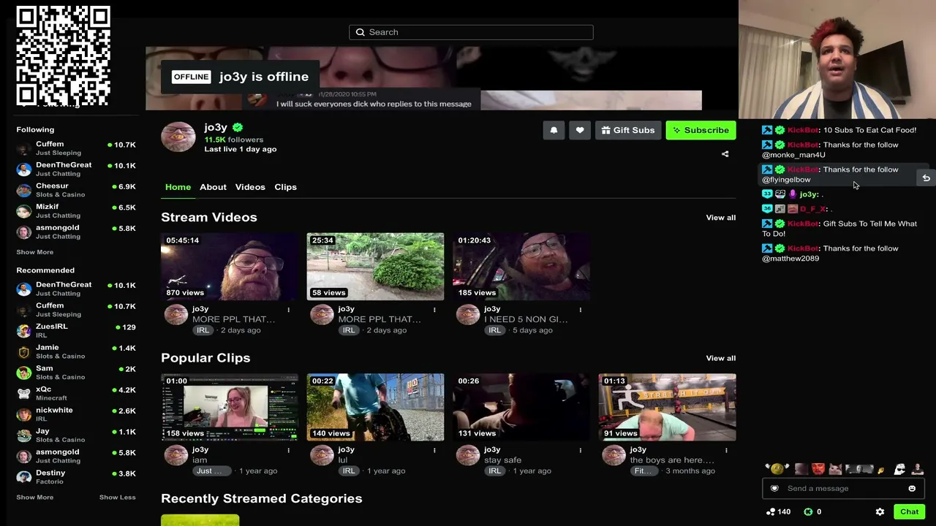Click the @matthew2089 mention in chat
The width and height of the screenshot is (936, 526).
(x=790, y=259)
